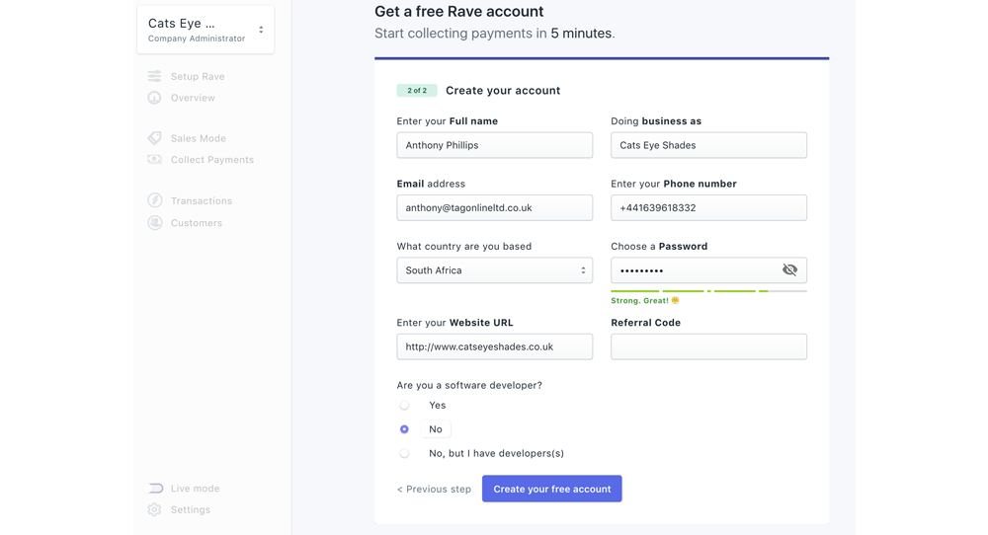Choose 'No, but I have developers' radio
This screenshot has height=535, width=988.
click(x=404, y=453)
